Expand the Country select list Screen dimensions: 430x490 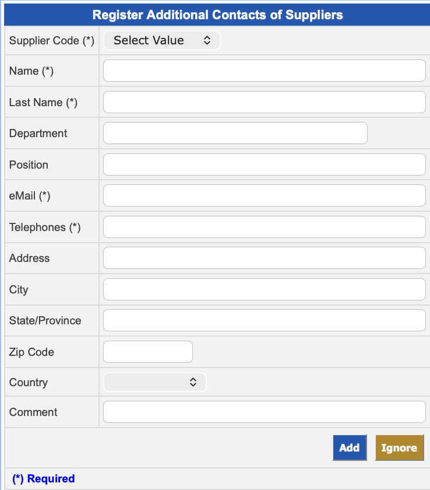point(154,383)
